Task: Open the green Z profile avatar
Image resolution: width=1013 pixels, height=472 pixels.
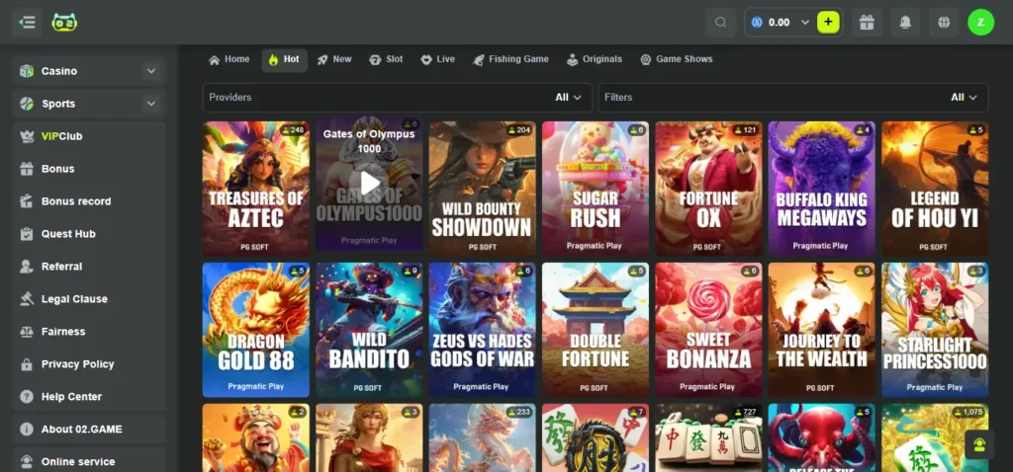Action: [x=980, y=22]
